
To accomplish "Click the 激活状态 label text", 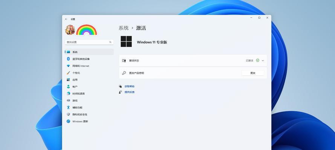I will (x=134, y=60).
